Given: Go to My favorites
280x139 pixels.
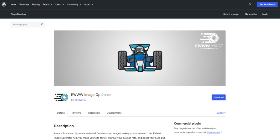Looking at the screenshot, I should coord(251,14).
